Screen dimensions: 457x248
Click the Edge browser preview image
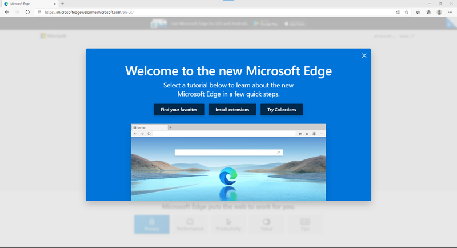228,162
